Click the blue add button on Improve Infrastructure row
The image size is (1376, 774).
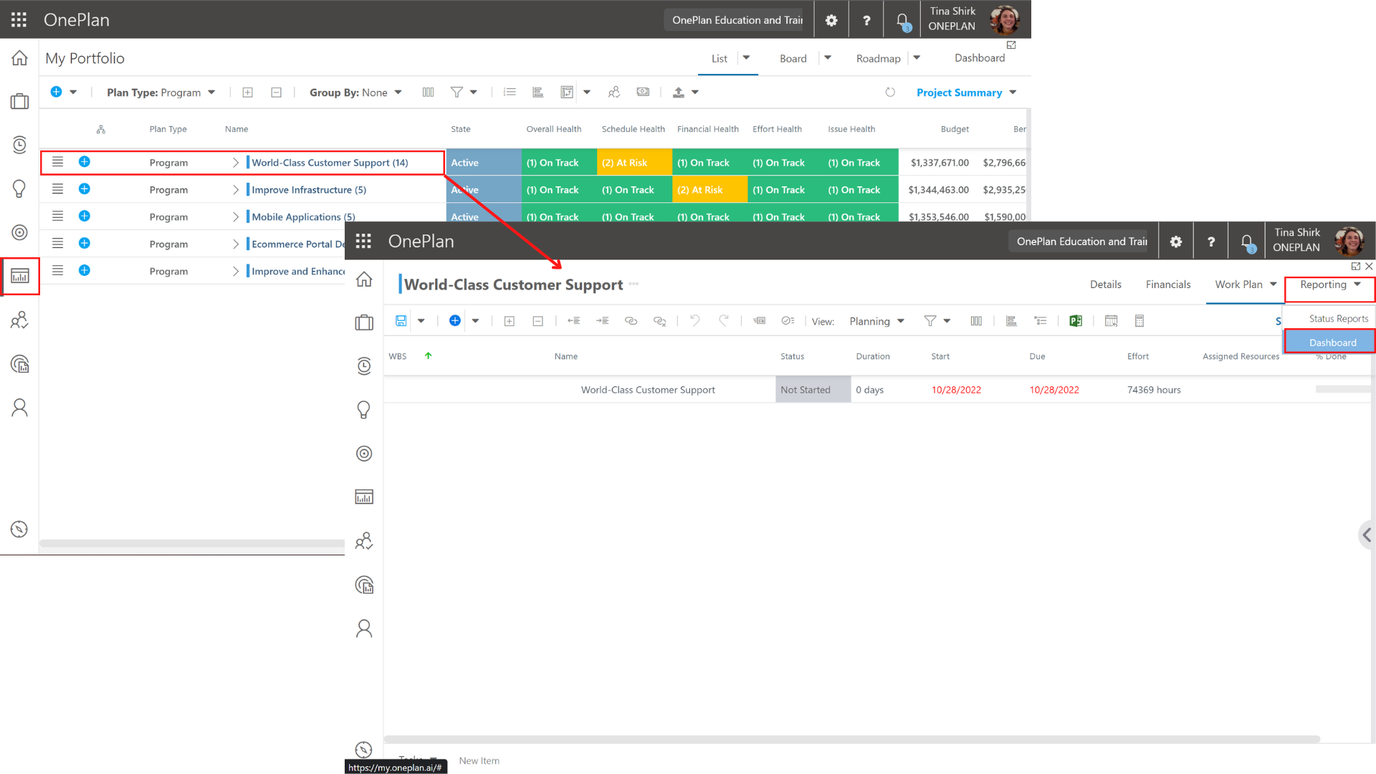point(85,189)
